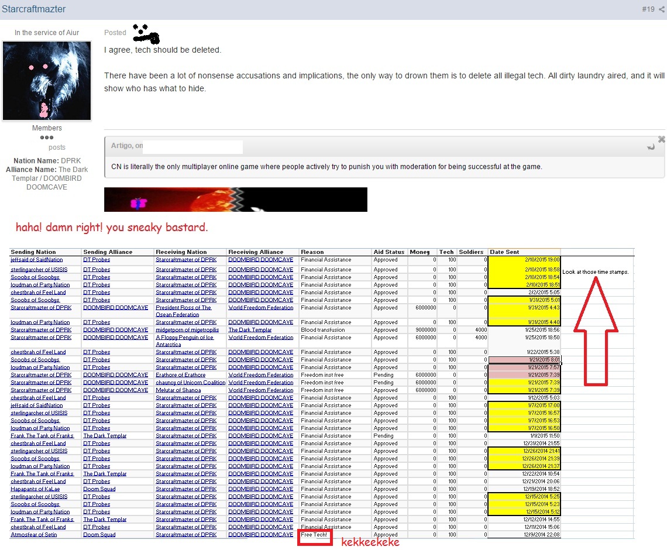Click the X icon on Artigo's quote box
Viewport: 667px width, 550px height.
pyautogui.click(x=662, y=139)
